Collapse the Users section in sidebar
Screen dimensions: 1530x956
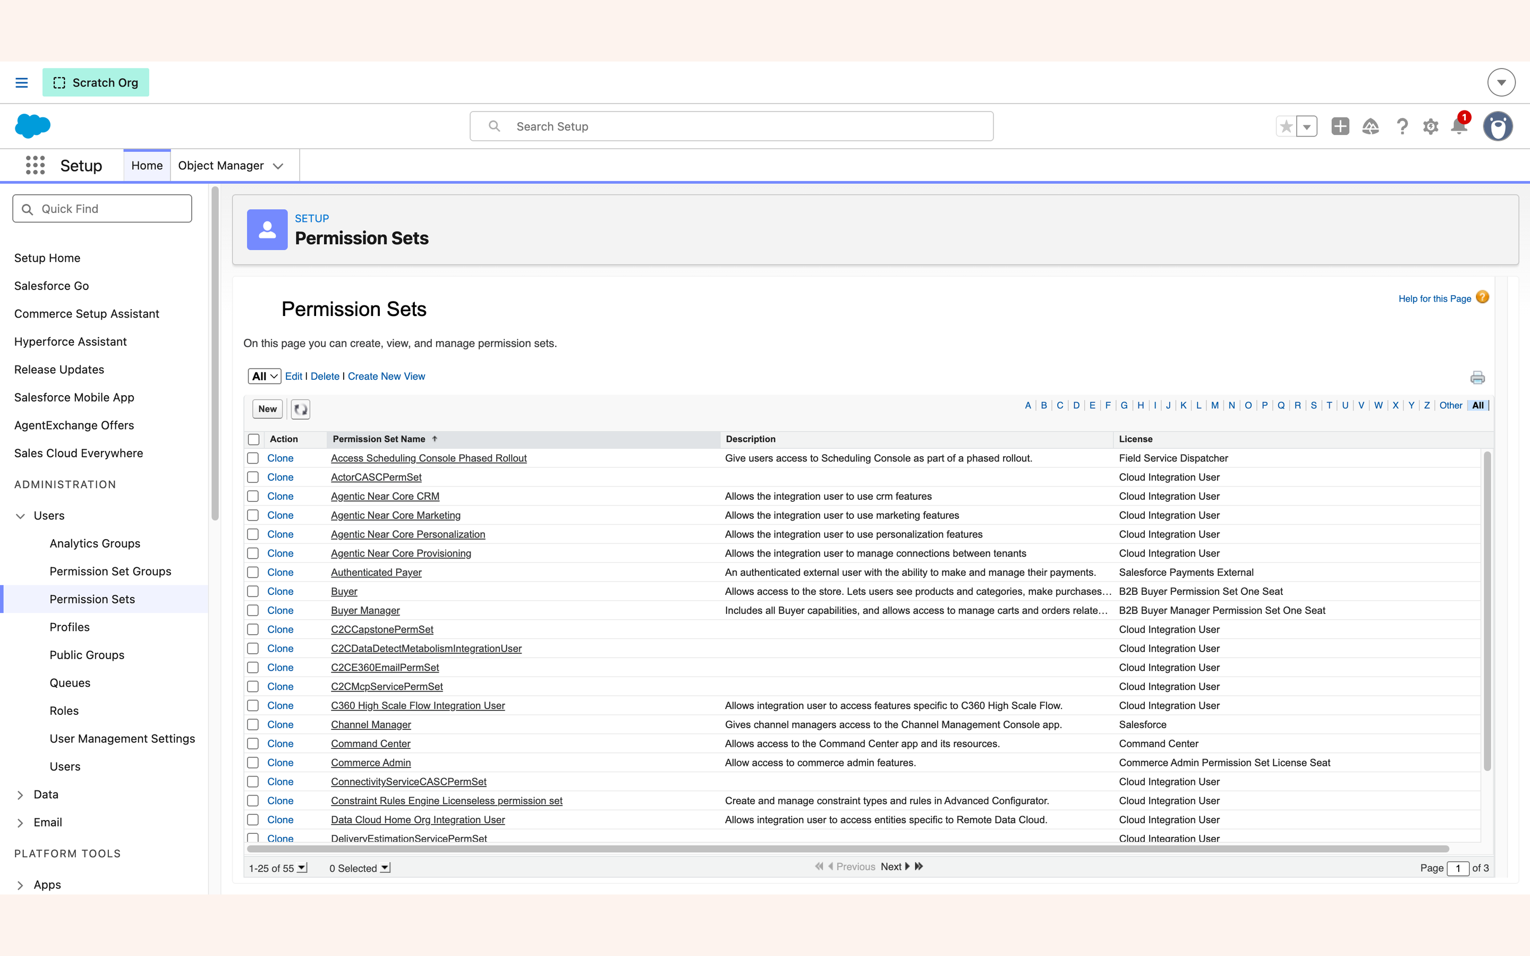tap(20, 516)
